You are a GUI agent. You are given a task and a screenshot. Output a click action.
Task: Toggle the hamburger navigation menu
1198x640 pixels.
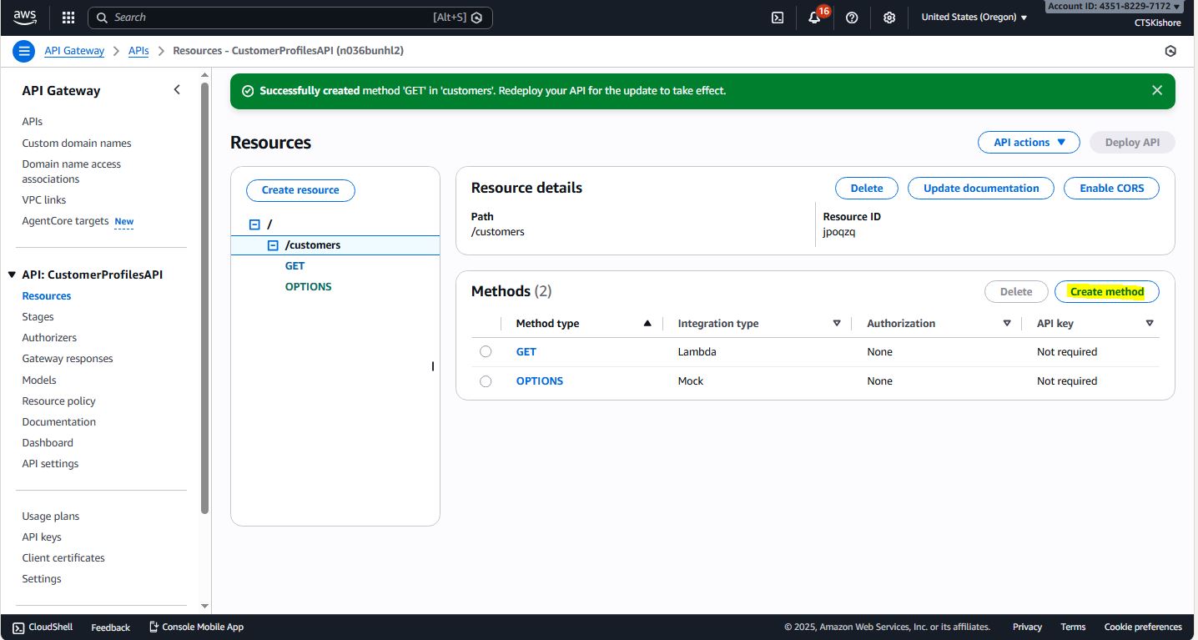(x=24, y=51)
